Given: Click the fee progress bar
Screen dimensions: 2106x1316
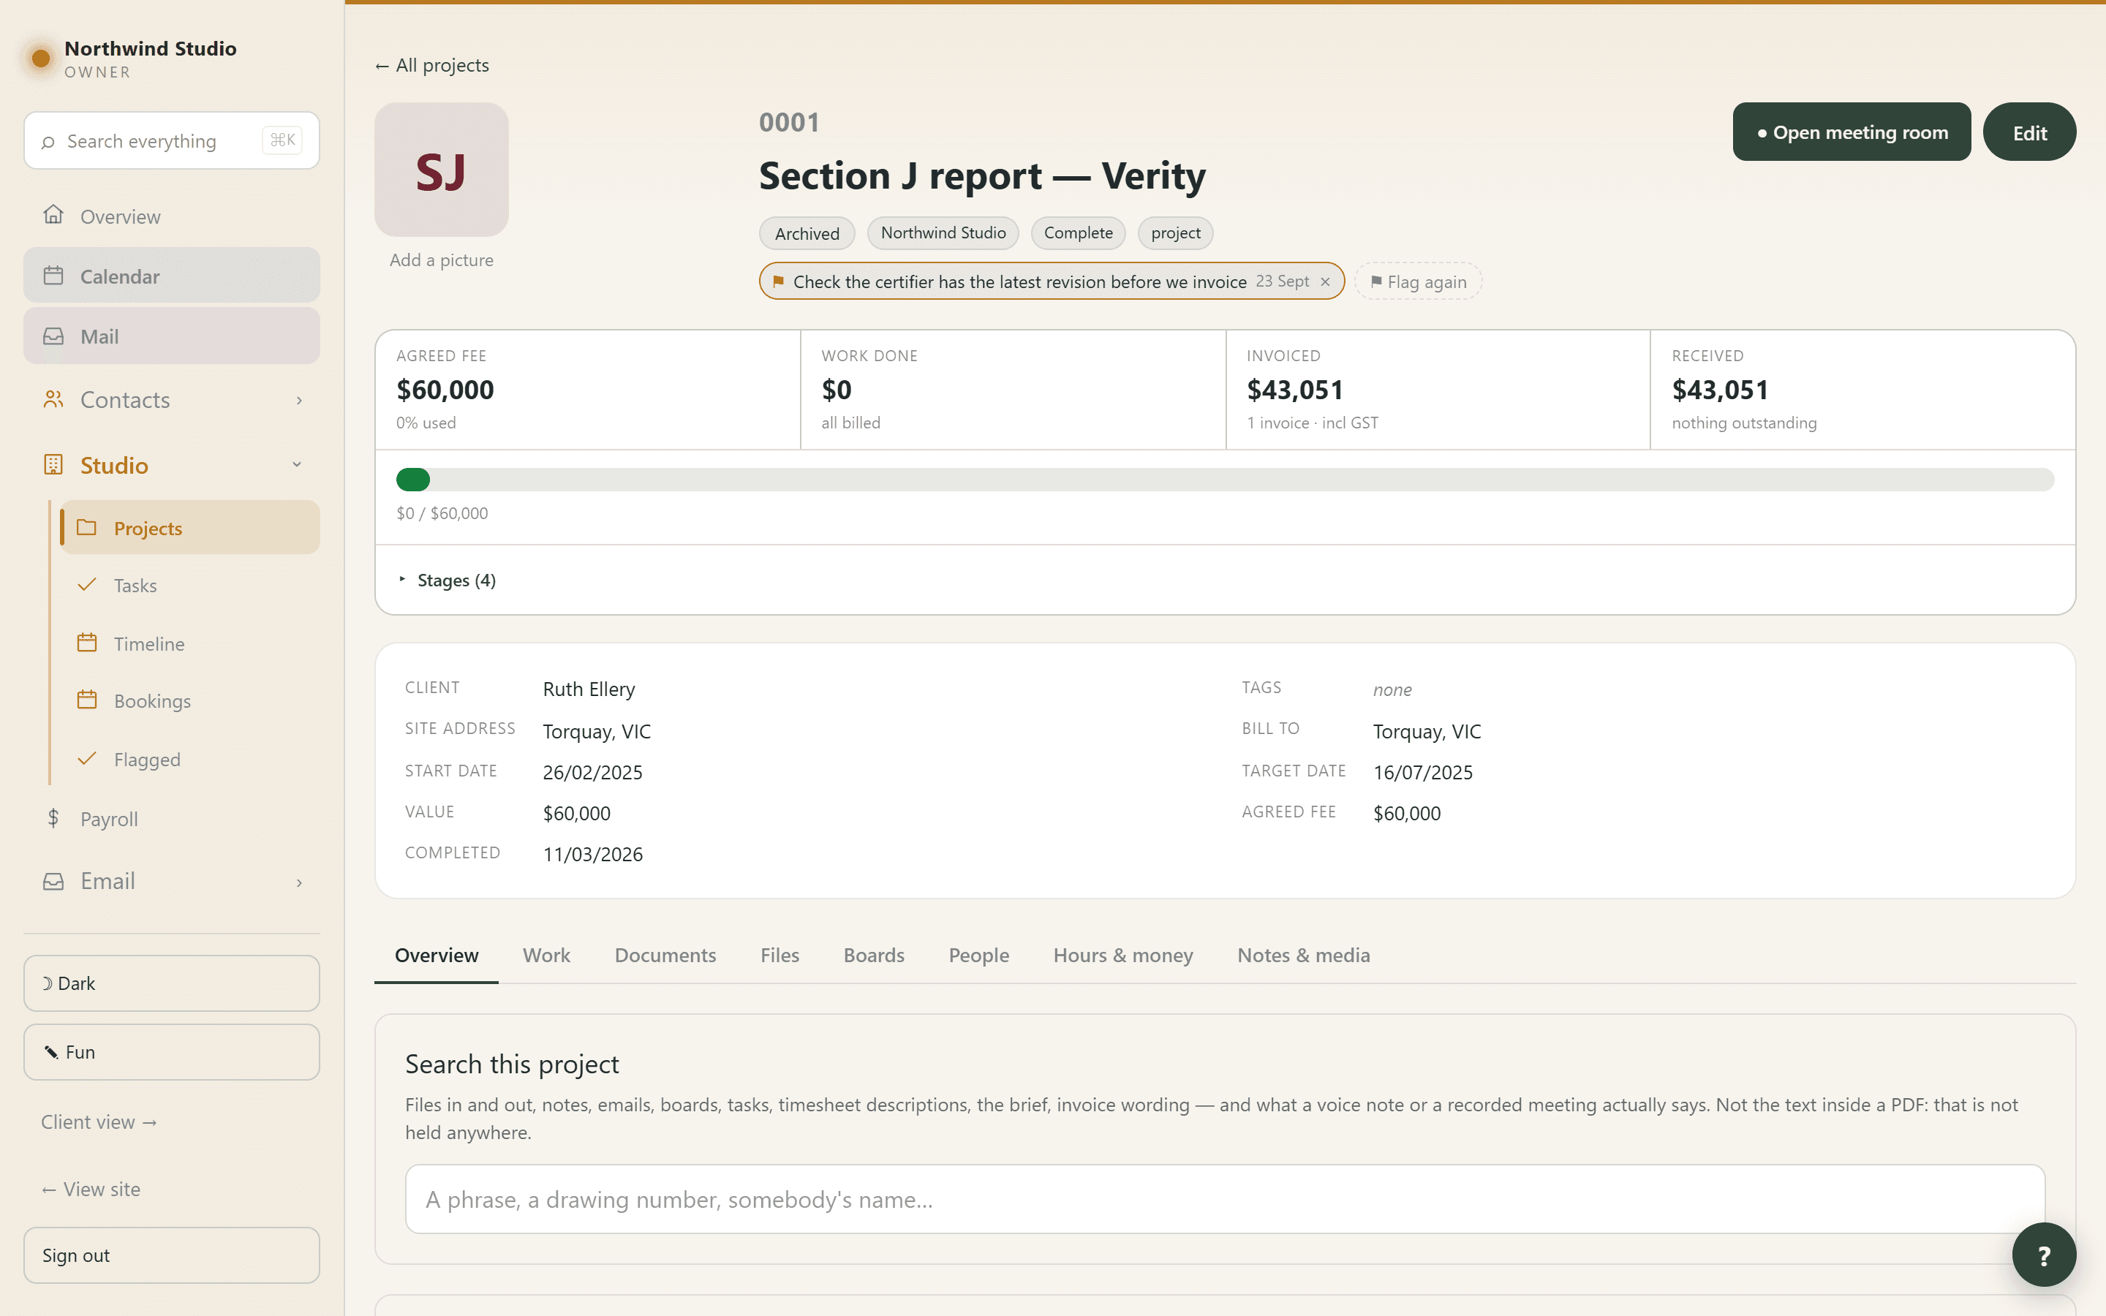Looking at the screenshot, I should [x=1224, y=480].
